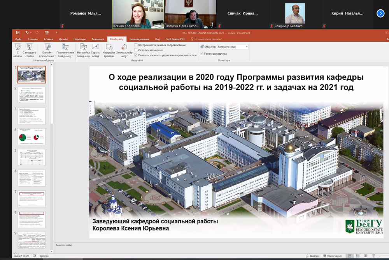Switch to the Рецензирование tab
Image resolution: width=389 pixels, height=260 pixels.
click(x=139, y=39)
